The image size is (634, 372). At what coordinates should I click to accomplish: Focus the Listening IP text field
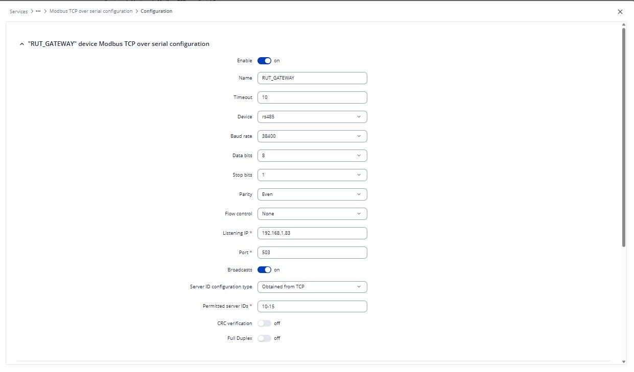tap(312, 233)
